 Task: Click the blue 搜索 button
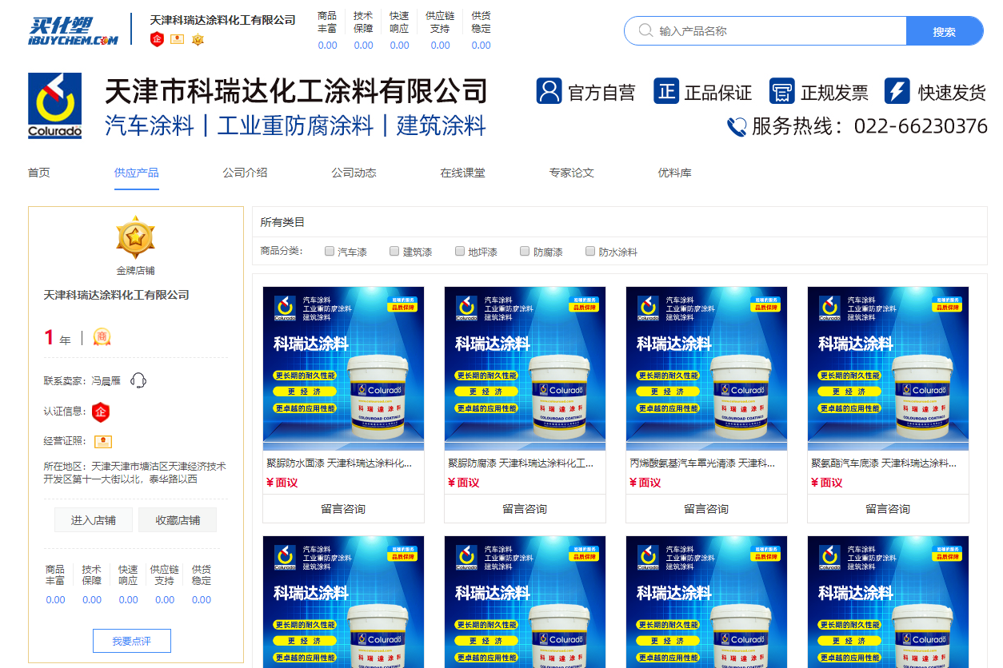945,31
